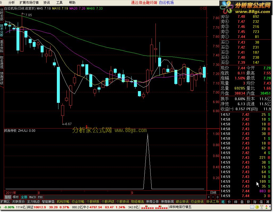Click the antenna connection status icon
This screenshot has width=273, height=212.
(x=262, y=207)
